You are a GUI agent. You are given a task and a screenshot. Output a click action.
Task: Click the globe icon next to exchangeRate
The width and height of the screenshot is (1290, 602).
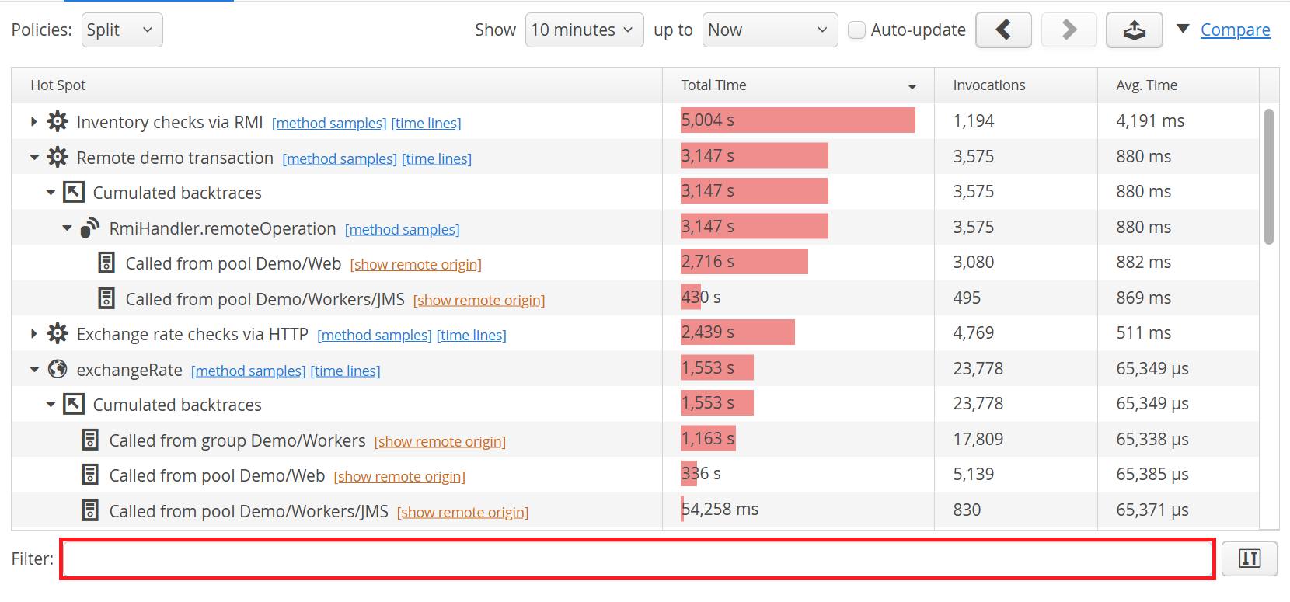click(58, 369)
